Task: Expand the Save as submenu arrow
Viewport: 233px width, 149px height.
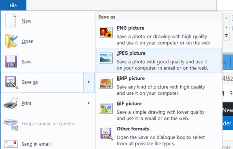Action: (x=89, y=82)
